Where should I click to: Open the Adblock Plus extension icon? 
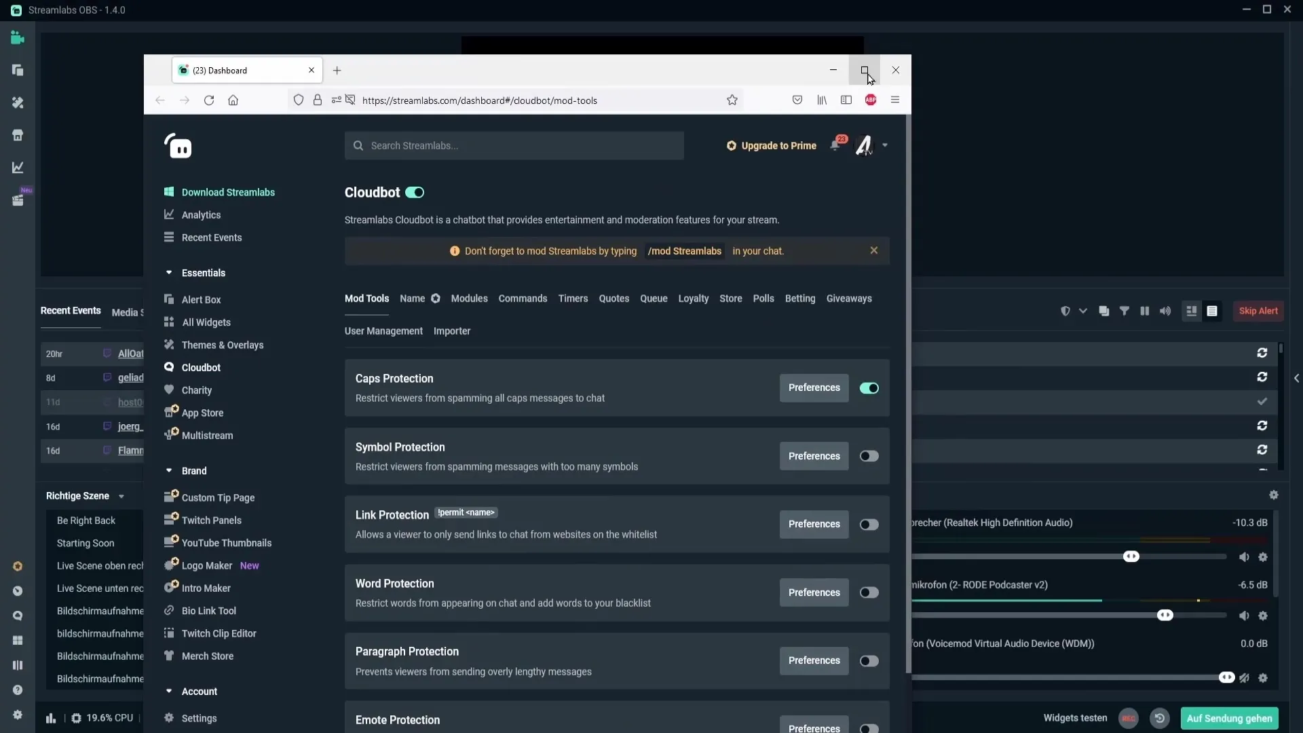click(871, 100)
